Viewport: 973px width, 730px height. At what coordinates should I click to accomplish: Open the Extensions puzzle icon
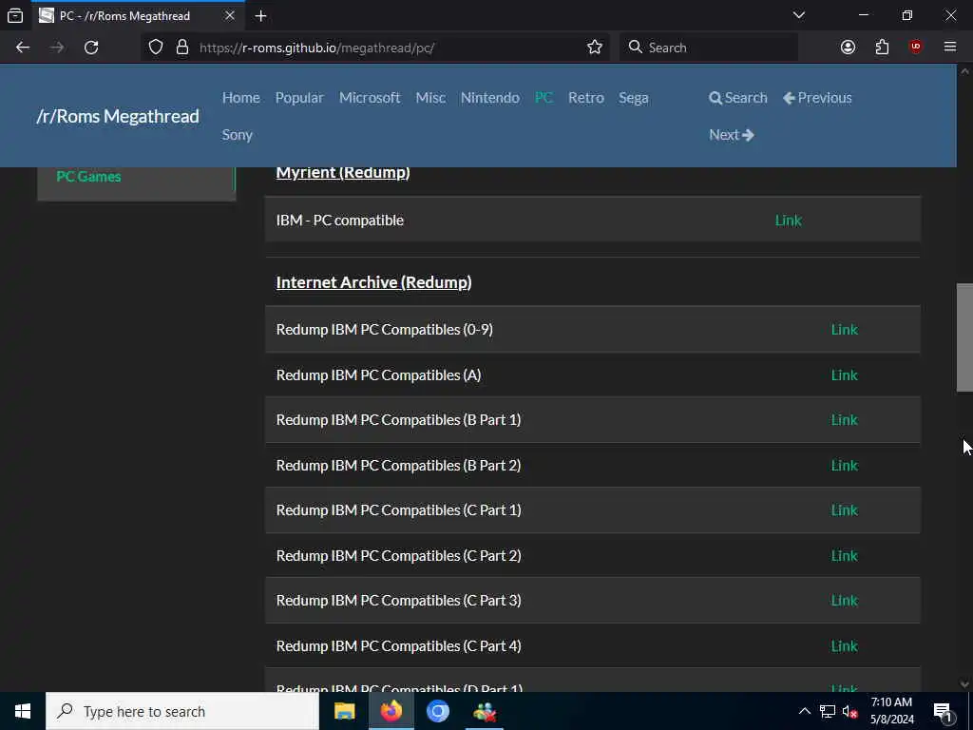(882, 48)
